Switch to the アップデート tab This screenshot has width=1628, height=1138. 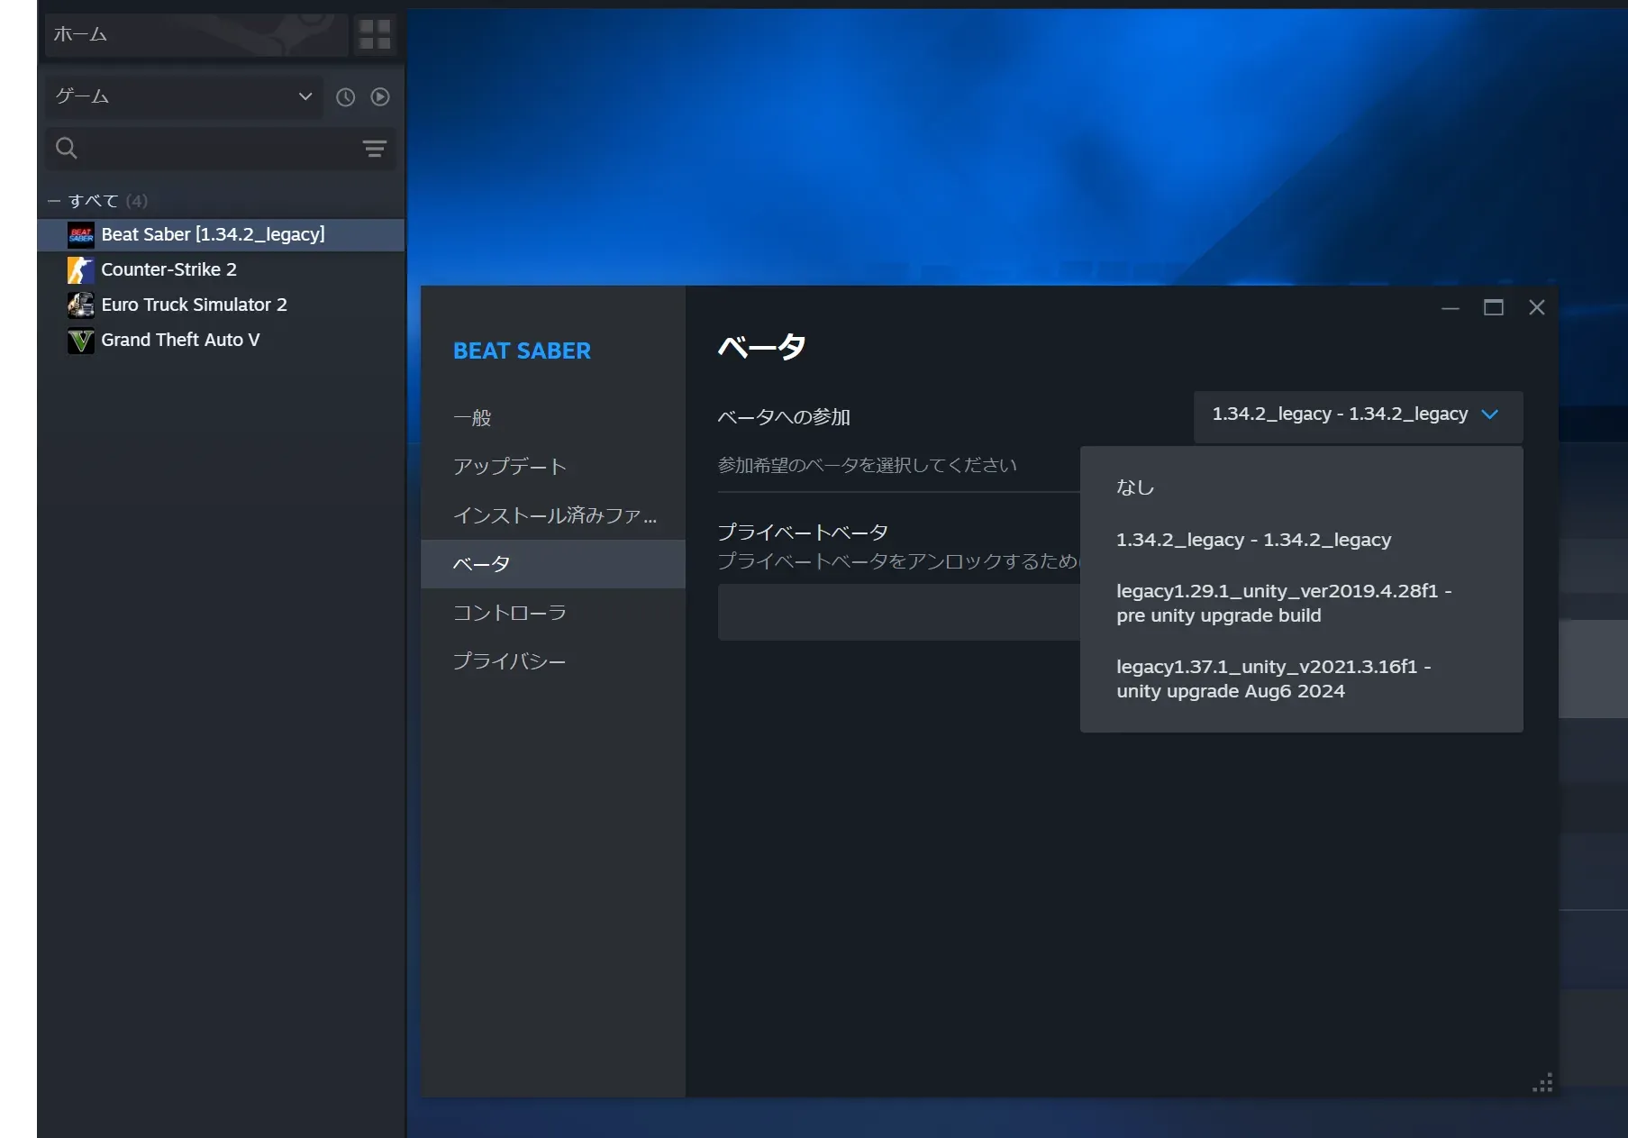[510, 466]
